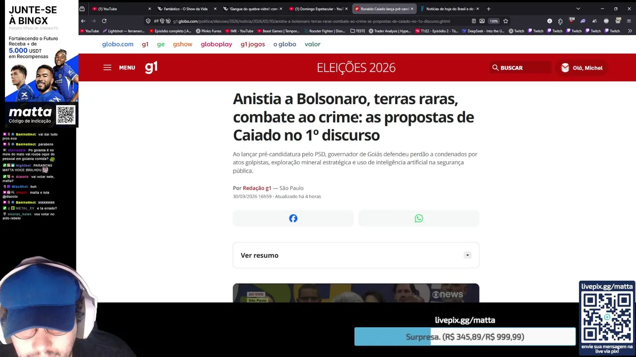Image resolution: width=636 pixels, height=357 pixels.
Task: Click the tab manager icon left of tabs
Action: click(x=82, y=8)
